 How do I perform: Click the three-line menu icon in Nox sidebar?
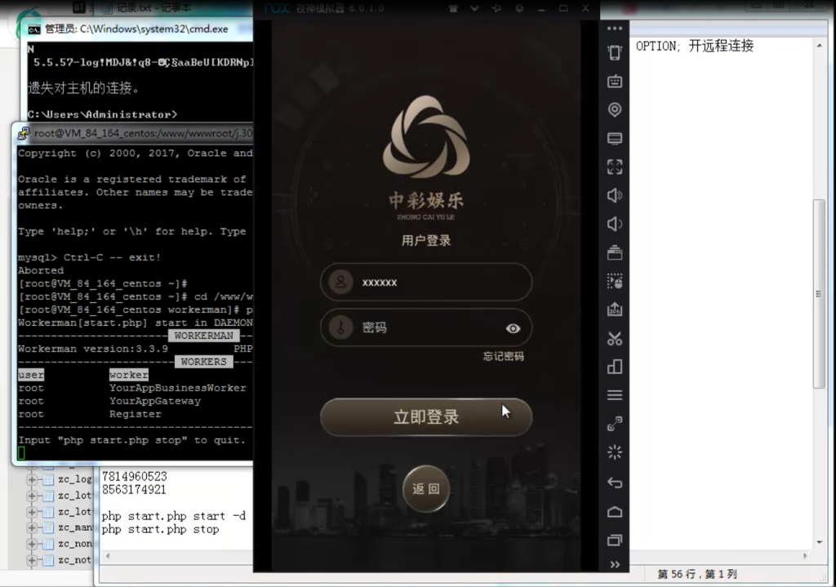(x=615, y=395)
